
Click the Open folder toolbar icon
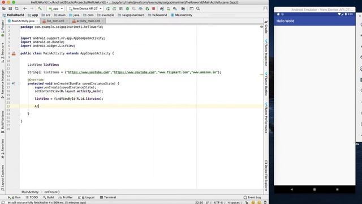click(x=4, y=8)
